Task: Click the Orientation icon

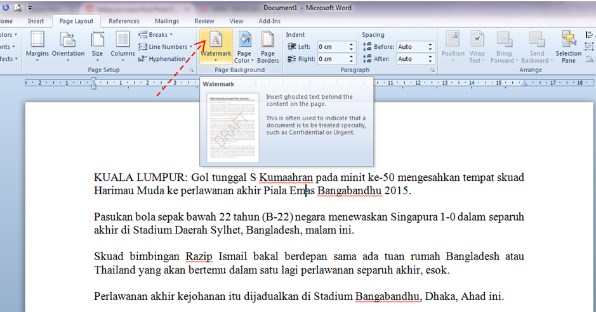Action: [68, 40]
